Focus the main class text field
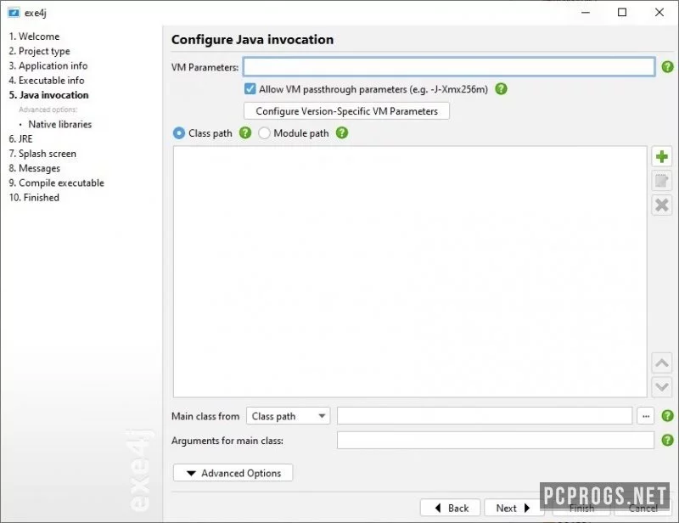Image resolution: width=679 pixels, height=523 pixels. tap(485, 416)
